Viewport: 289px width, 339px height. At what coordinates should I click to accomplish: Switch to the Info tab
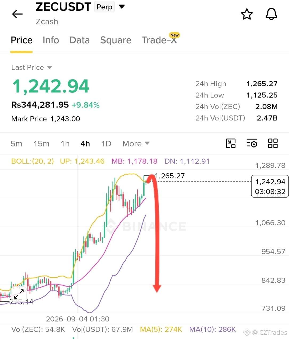pos(51,40)
